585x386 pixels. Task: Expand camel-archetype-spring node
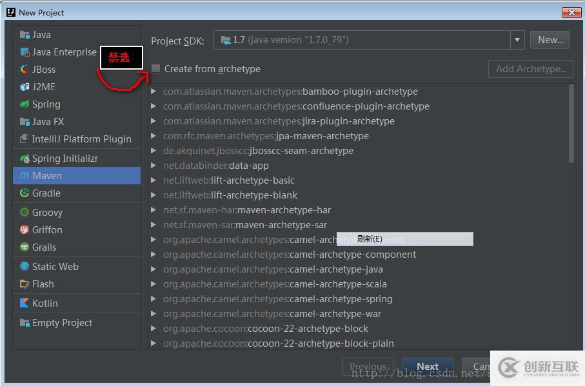(154, 299)
